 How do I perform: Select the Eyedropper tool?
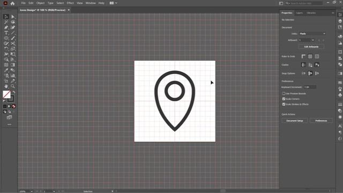point(6,70)
